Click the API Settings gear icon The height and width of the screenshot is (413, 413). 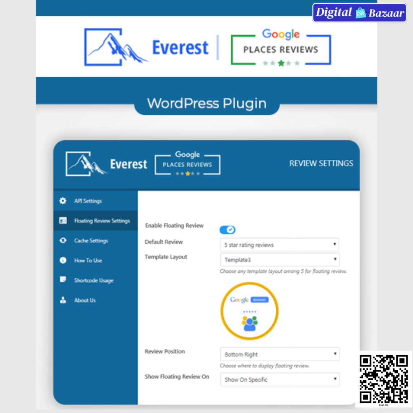pyautogui.click(x=63, y=201)
